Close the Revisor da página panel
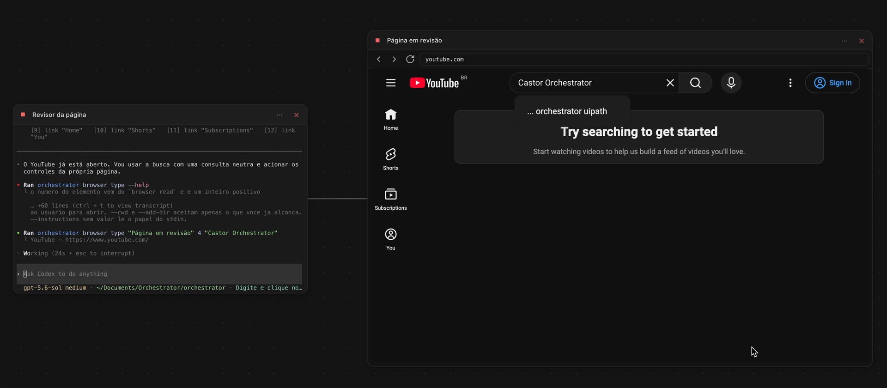The height and width of the screenshot is (388, 887). 297,115
